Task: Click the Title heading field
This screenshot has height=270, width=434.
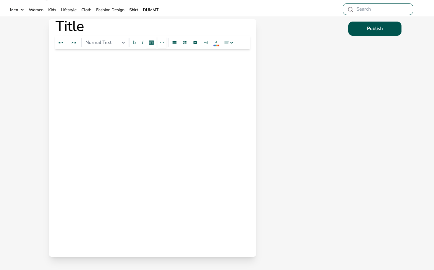Action: [x=70, y=26]
